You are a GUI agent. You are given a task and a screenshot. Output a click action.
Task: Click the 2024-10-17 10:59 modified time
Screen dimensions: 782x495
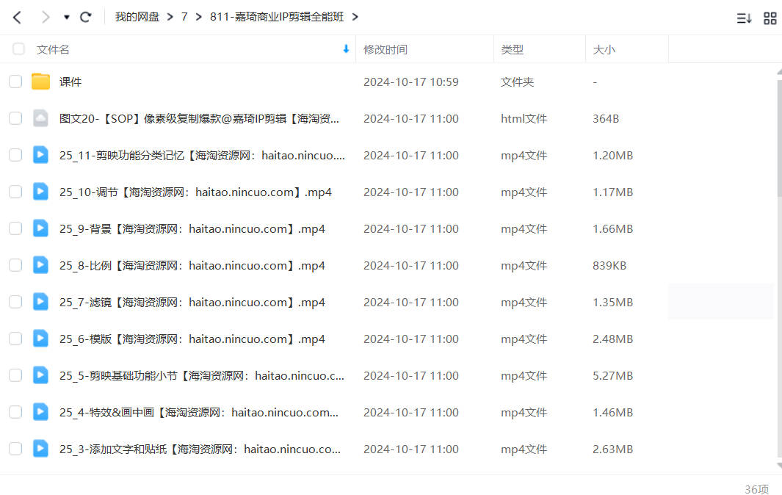click(x=411, y=82)
